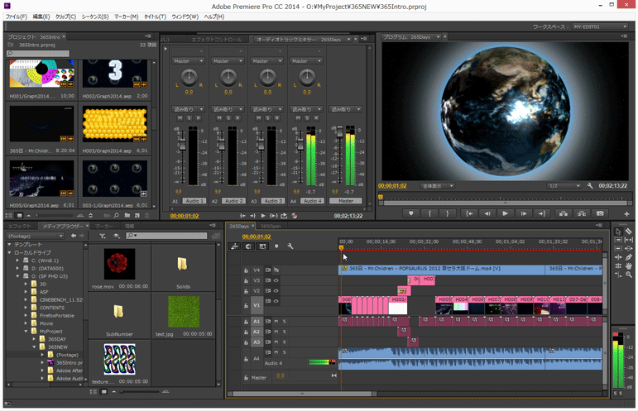Add a marker in the Program monitor
This screenshot has width=638, height=411.
(x=411, y=213)
